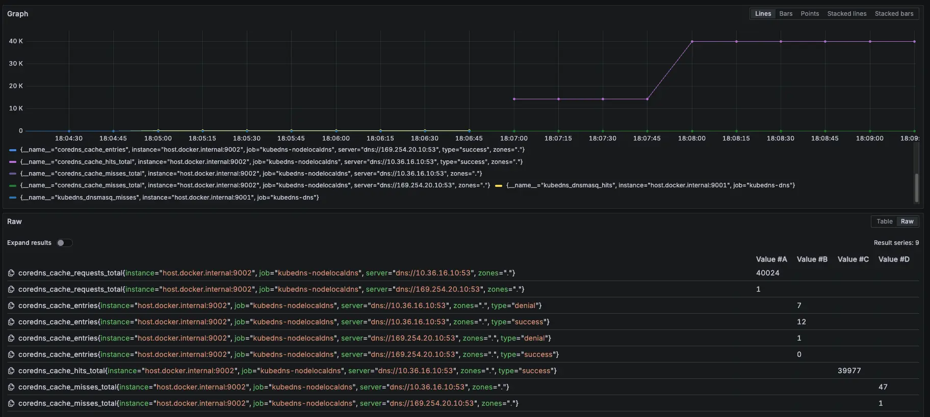Select the Stacked lines graph style

pyautogui.click(x=846, y=14)
